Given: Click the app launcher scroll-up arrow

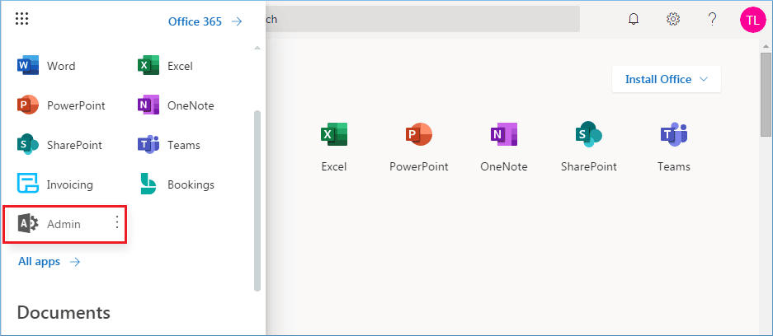Looking at the screenshot, I should [257, 48].
